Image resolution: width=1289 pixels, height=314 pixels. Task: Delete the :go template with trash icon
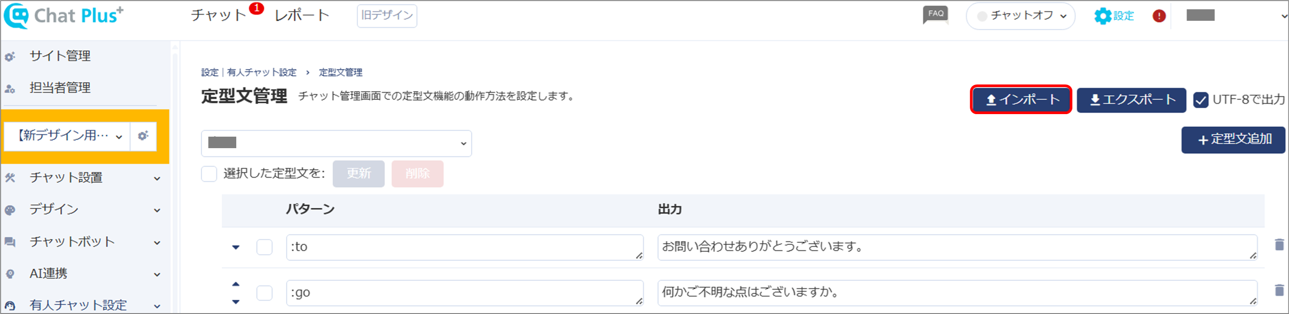(x=1279, y=290)
